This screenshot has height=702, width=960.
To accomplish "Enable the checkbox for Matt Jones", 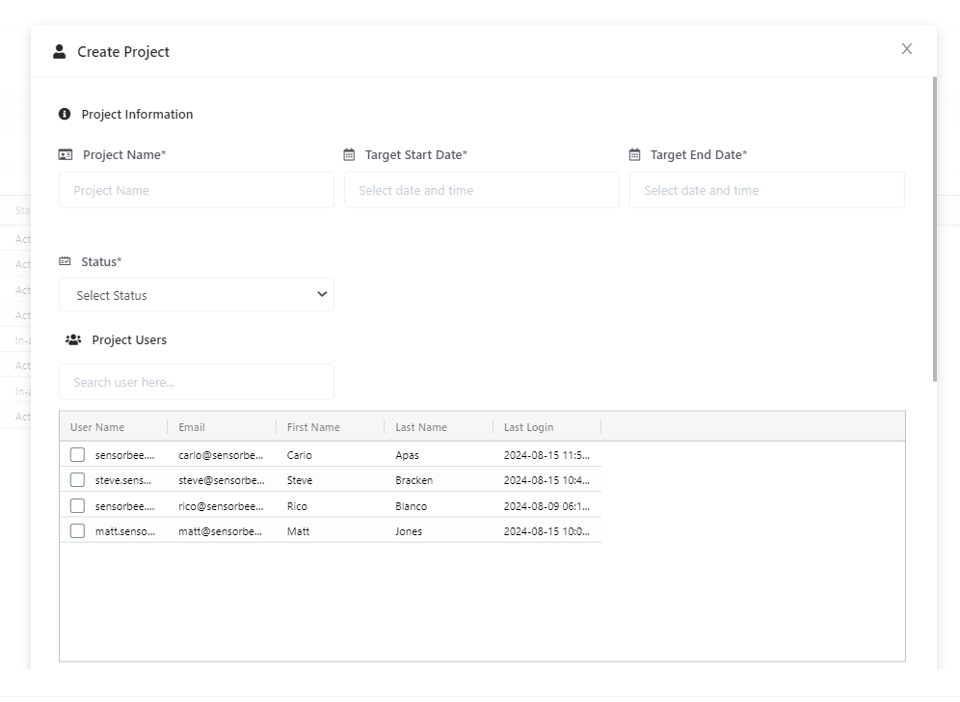I will [77, 530].
